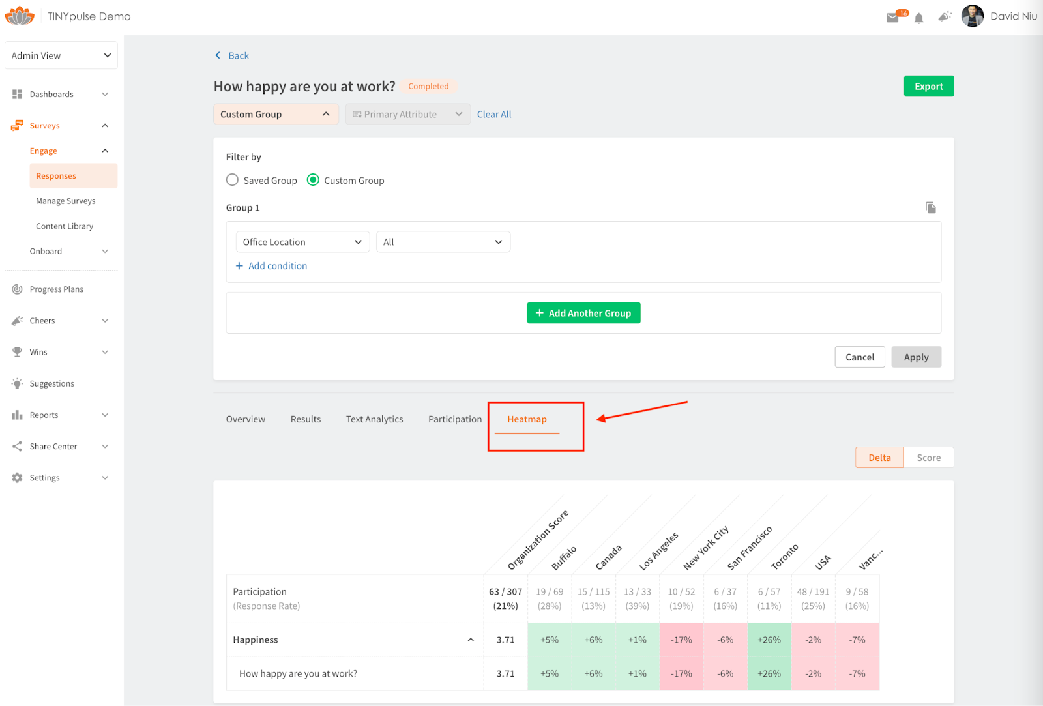
Task: Switch to the Participation tab
Action: click(x=455, y=419)
